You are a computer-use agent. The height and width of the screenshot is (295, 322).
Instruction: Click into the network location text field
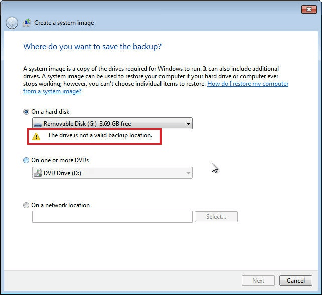(x=112, y=217)
